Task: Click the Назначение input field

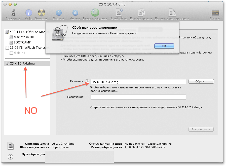Action: tap(138, 97)
